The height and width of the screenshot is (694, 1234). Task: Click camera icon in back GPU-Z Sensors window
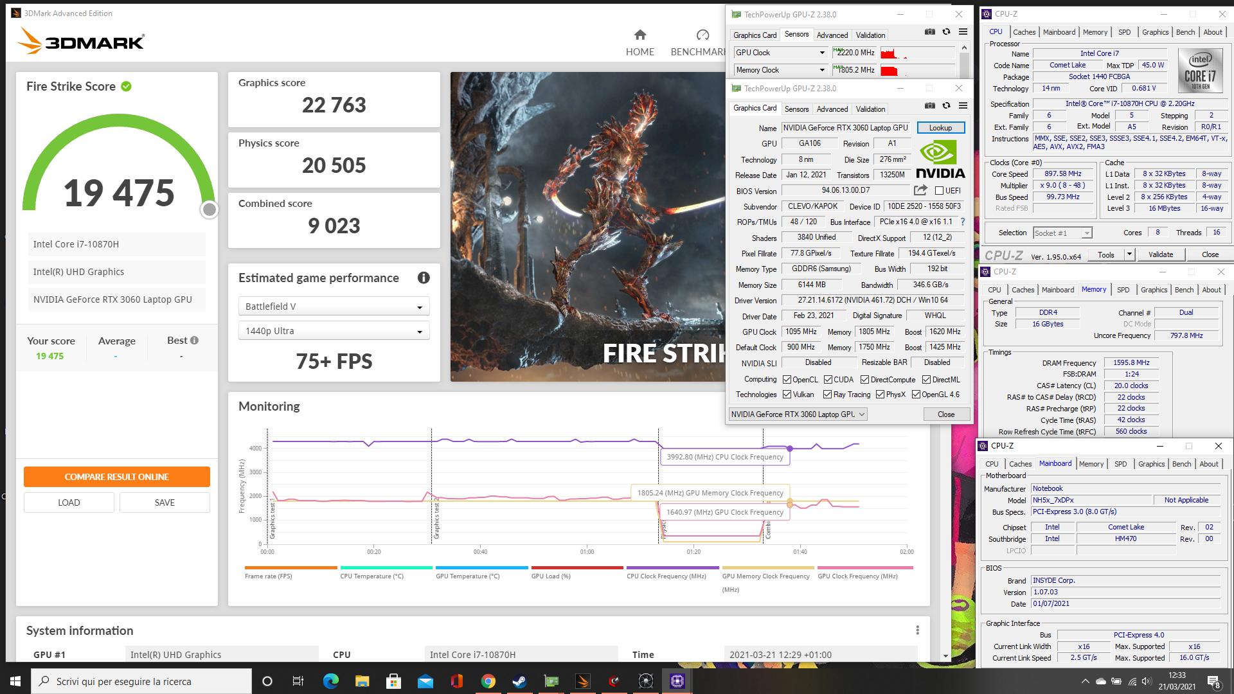[929, 31]
